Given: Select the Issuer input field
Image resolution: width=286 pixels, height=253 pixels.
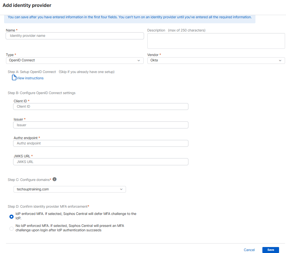Looking at the screenshot, I should pyautogui.click(x=101, y=125).
